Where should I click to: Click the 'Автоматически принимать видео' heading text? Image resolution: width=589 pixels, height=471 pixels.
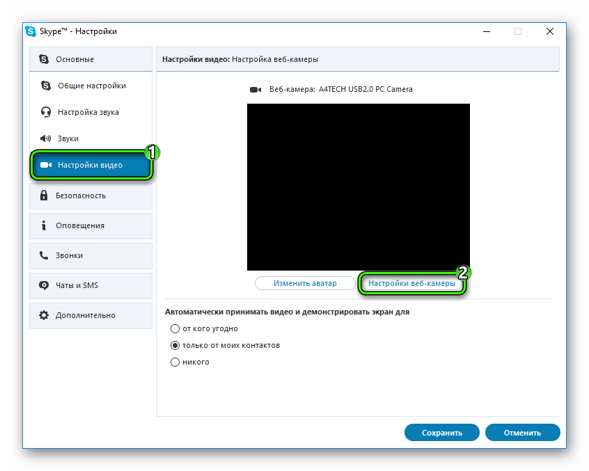click(287, 312)
